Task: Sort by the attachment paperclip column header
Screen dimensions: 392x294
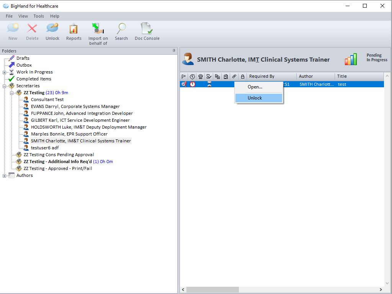Action: pos(234,77)
